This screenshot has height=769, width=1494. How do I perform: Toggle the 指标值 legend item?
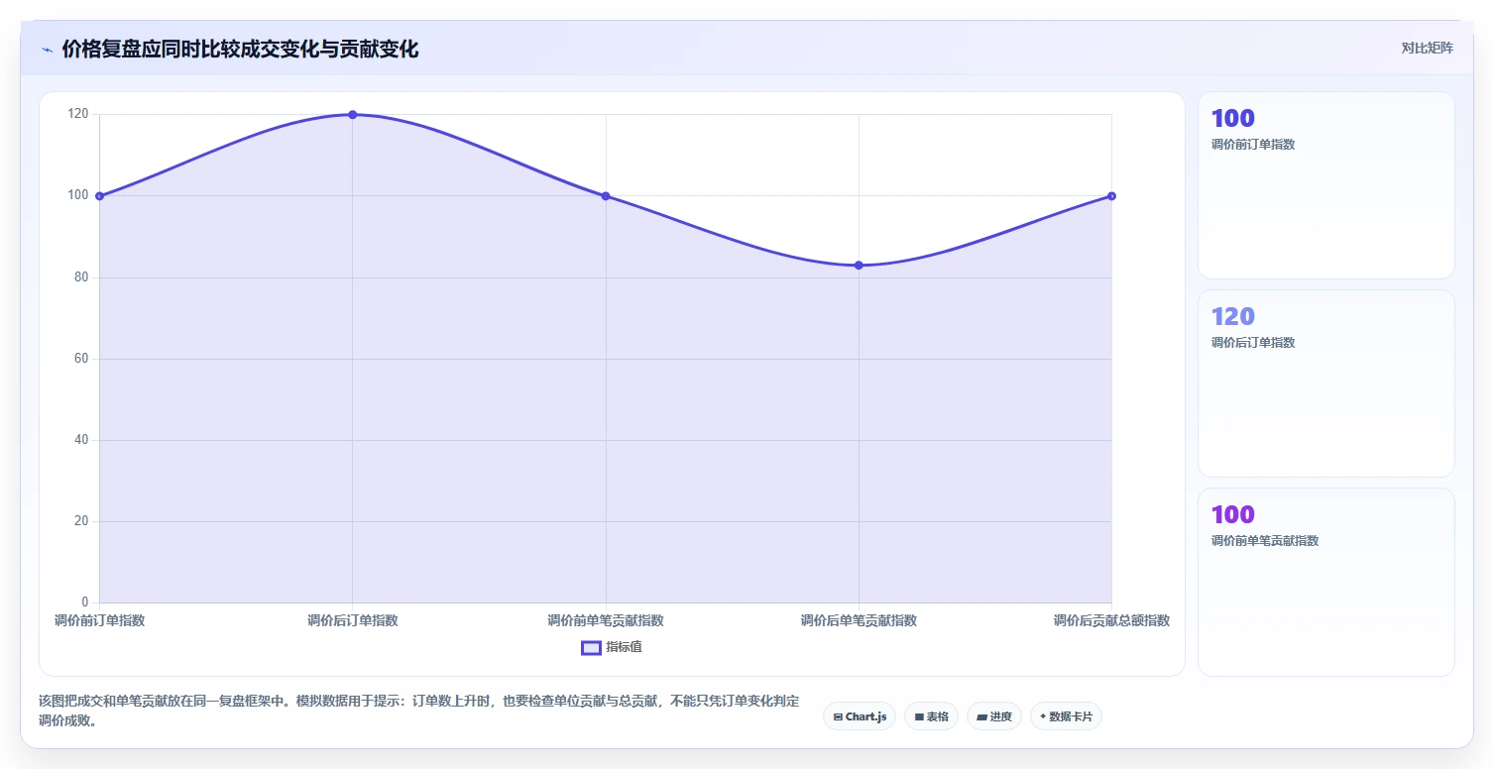[x=612, y=647]
